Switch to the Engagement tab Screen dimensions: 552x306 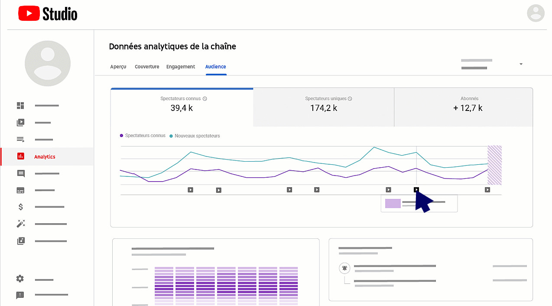pyautogui.click(x=181, y=67)
